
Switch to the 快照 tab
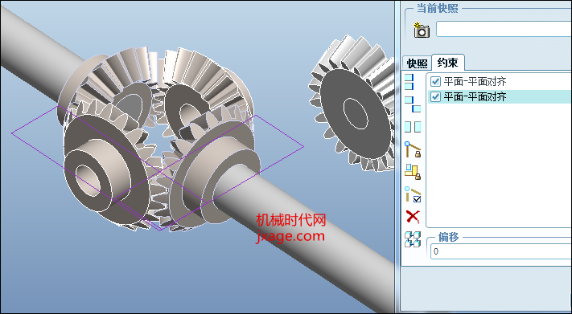point(417,63)
